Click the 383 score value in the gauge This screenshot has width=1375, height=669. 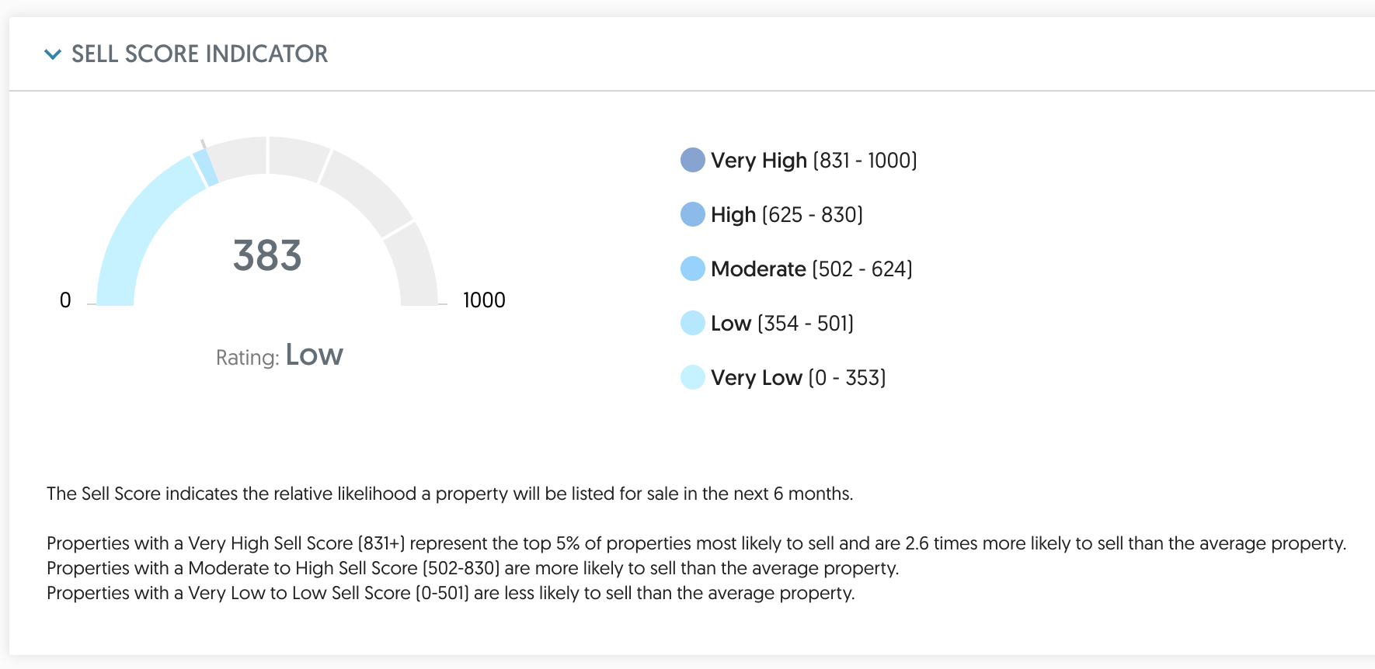tap(267, 255)
